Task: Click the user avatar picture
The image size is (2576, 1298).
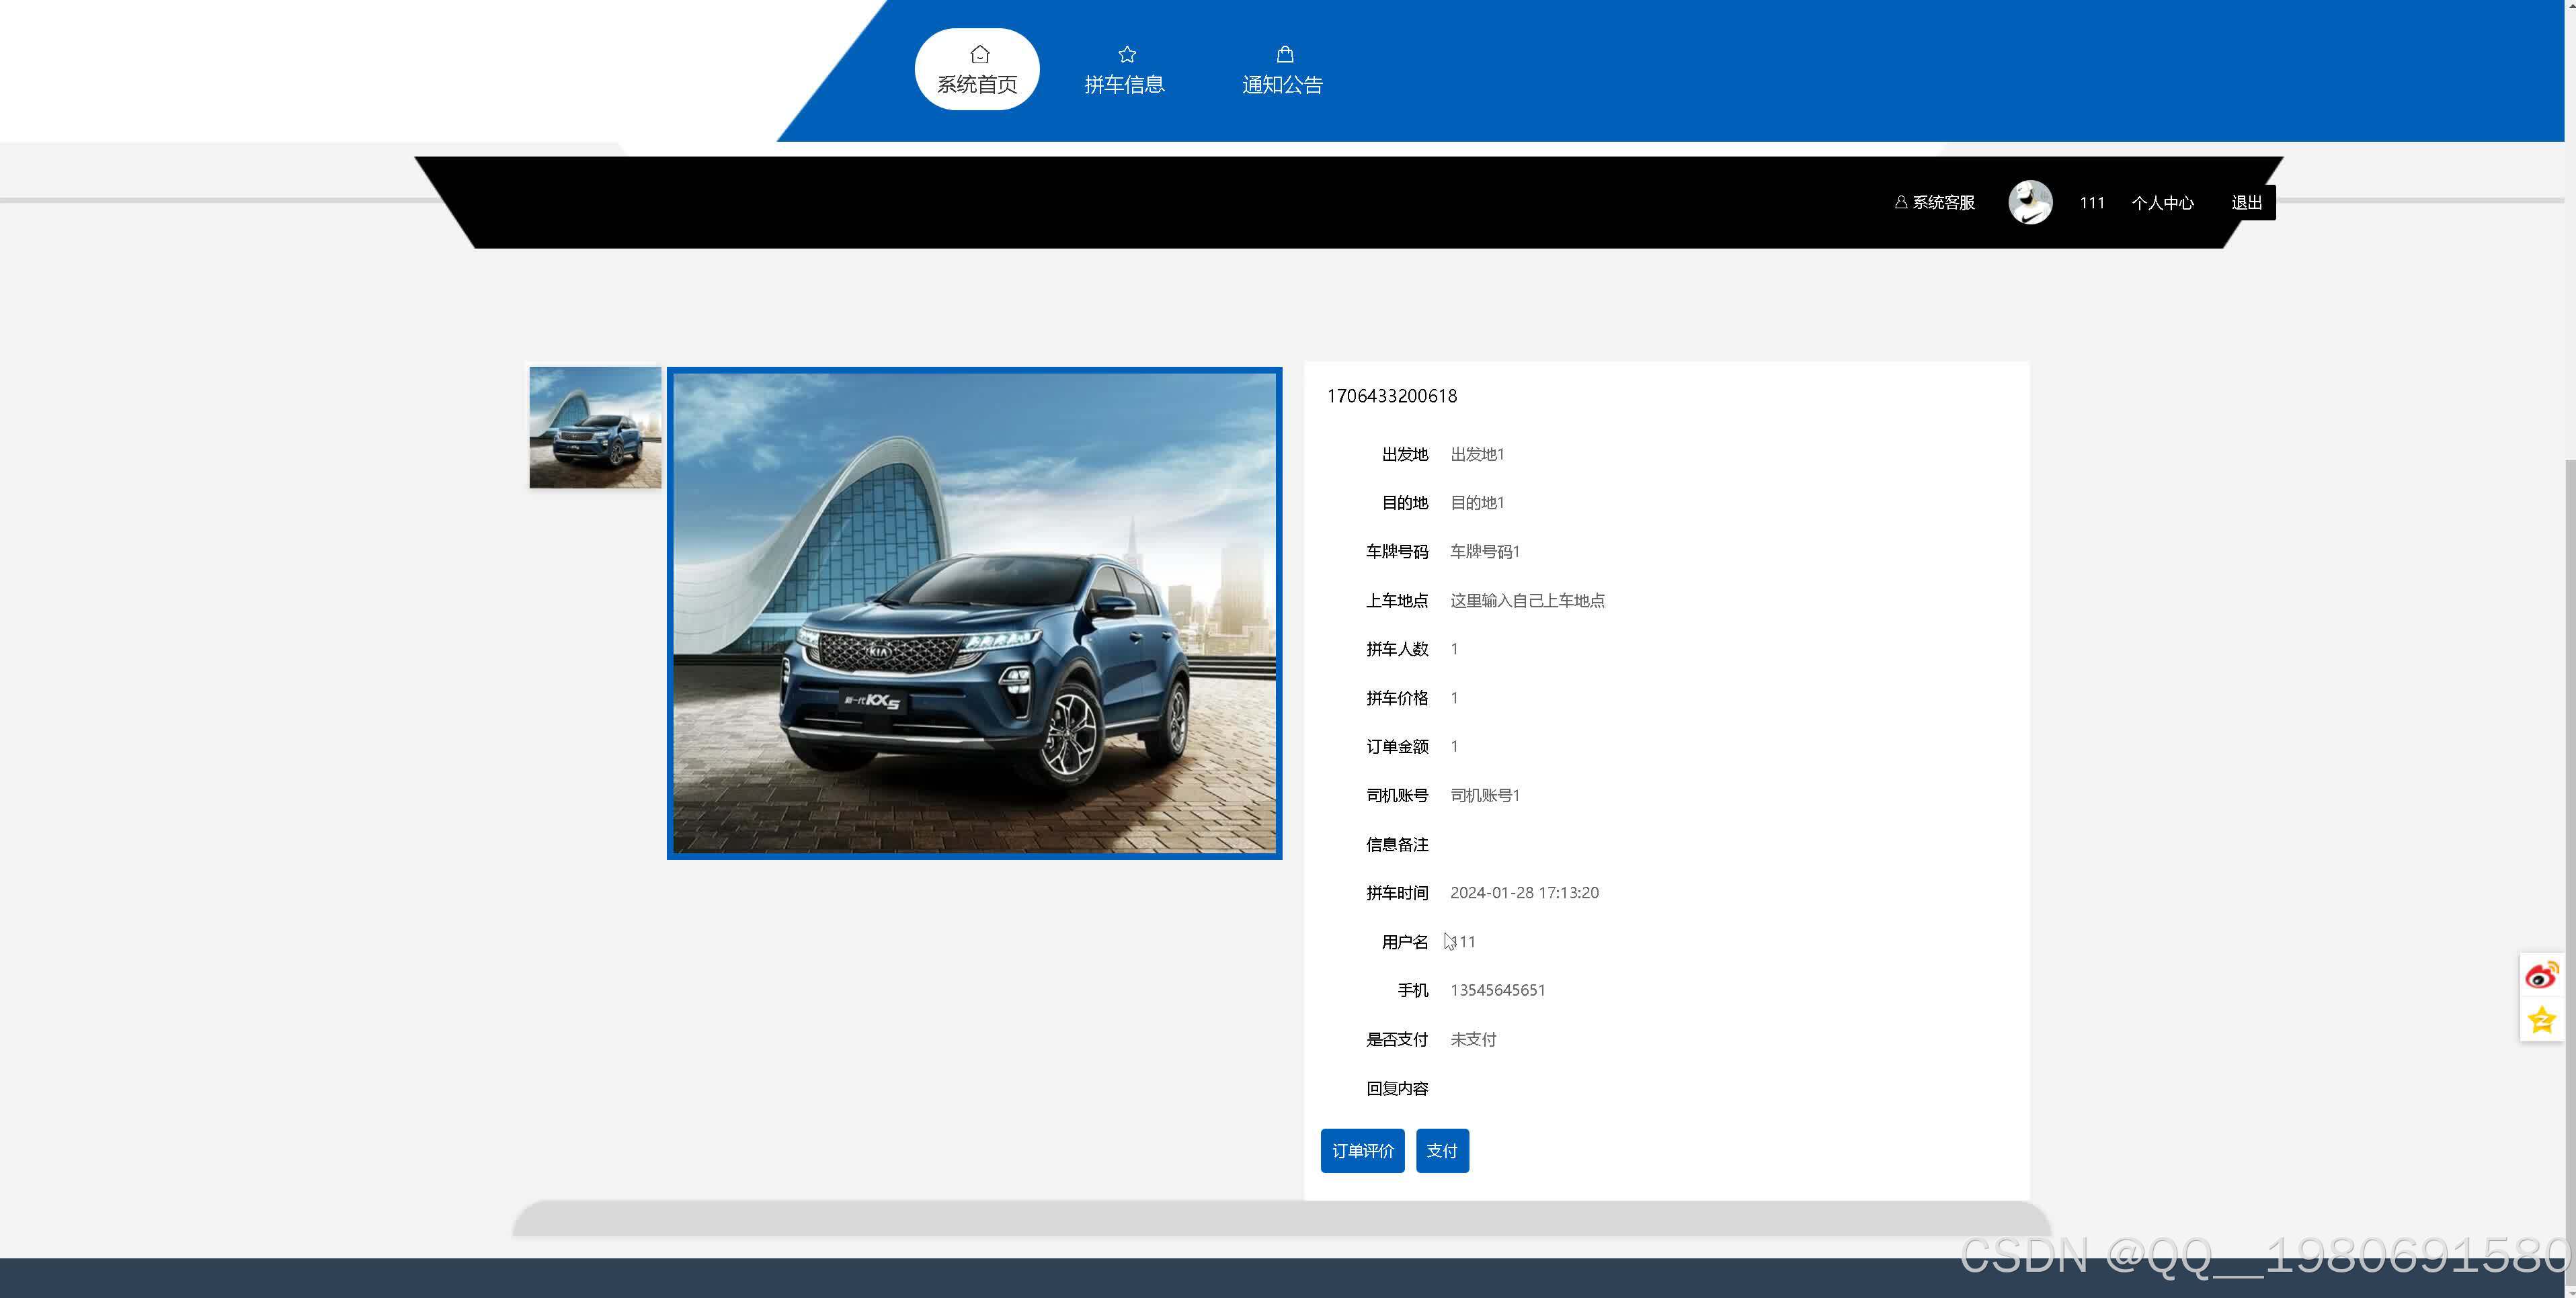Action: tap(2030, 202)
